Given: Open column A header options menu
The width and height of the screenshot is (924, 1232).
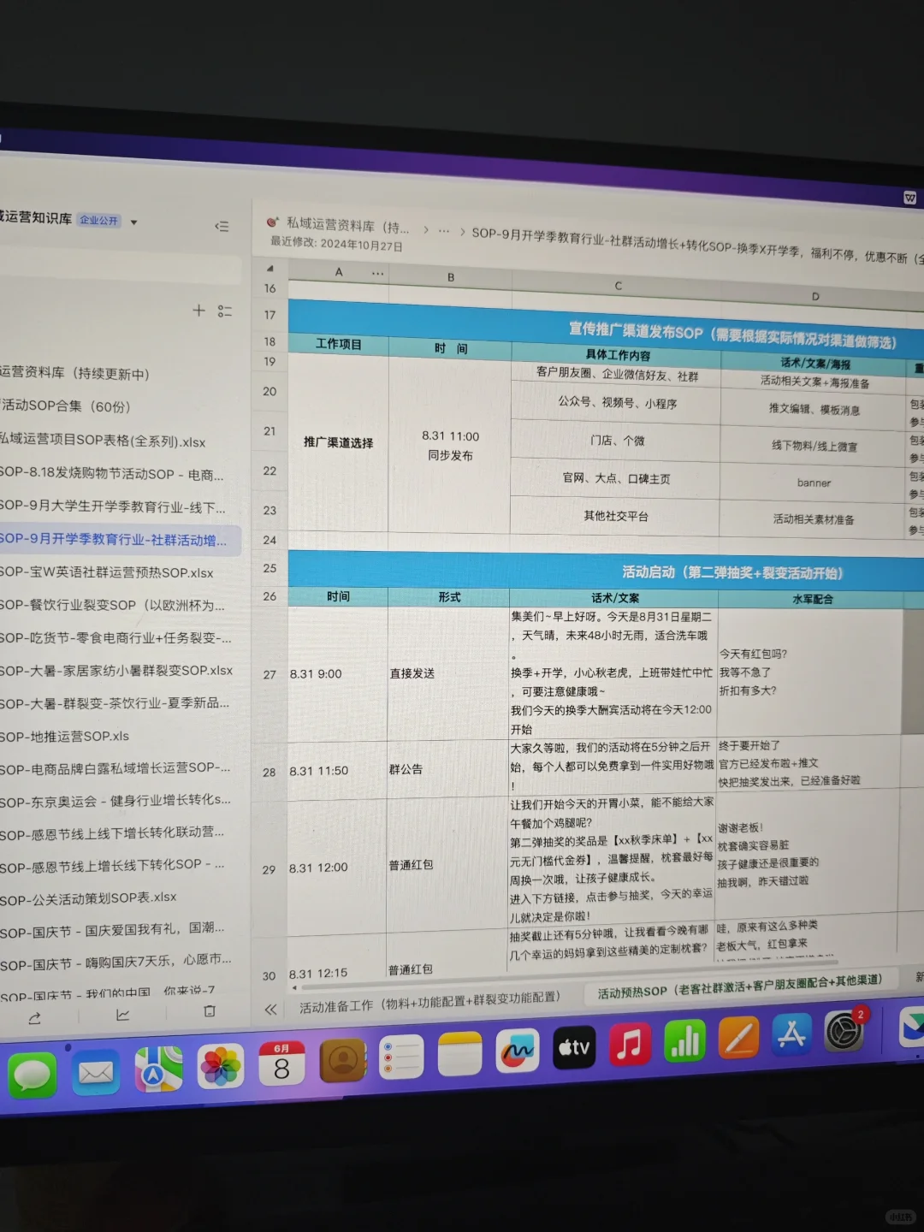Looking at the screenshot, I should (x=377, y=271).
